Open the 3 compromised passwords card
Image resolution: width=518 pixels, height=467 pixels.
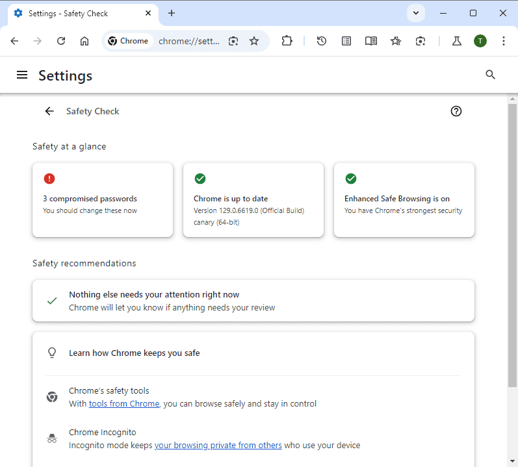(103, 199)
